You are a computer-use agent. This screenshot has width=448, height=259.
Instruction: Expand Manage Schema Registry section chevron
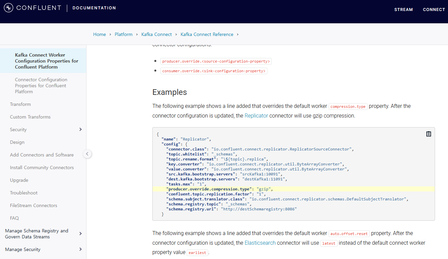point(80,234)
